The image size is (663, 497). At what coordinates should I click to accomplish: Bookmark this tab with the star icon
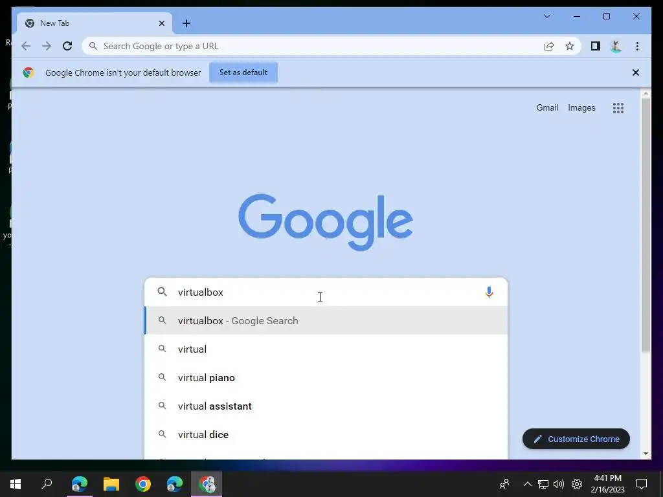570,46
